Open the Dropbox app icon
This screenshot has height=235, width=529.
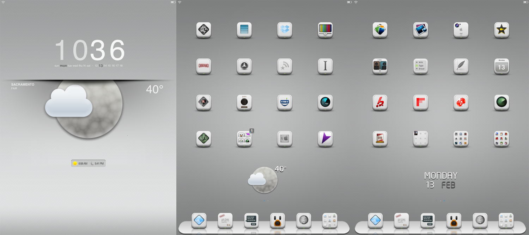pos(285,30)
